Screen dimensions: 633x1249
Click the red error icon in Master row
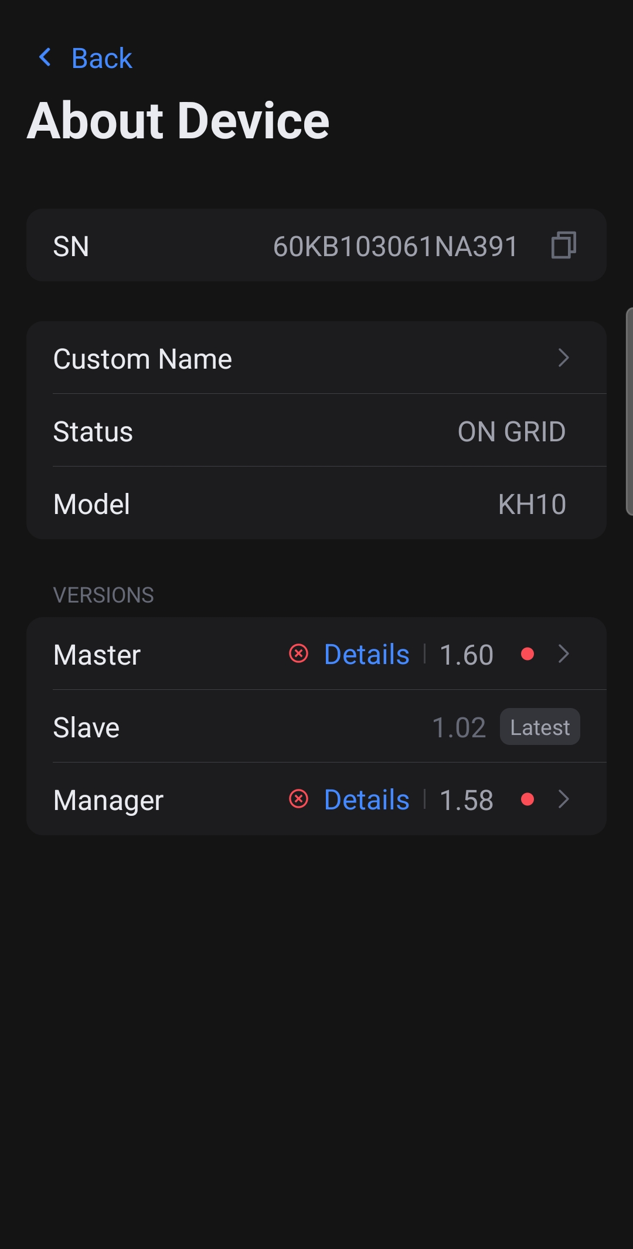point(299,654)
